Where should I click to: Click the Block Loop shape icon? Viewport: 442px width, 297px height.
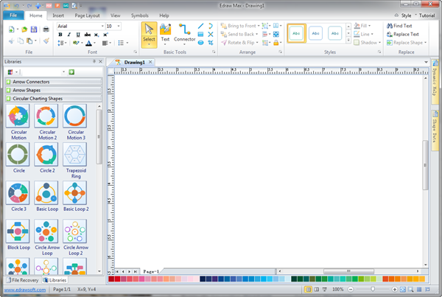click(19, 231)
